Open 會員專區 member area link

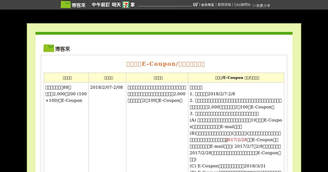coord(208,5)
